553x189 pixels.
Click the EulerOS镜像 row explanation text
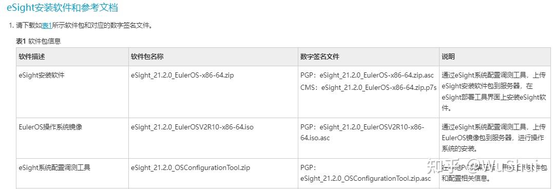point(494,138)
